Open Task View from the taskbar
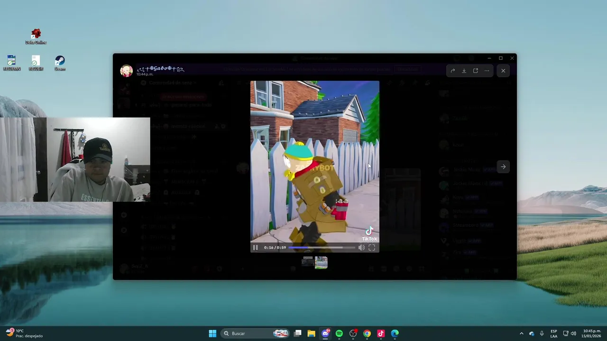The width and height of the screenshot is (607, 341). (x=298, y=333)
